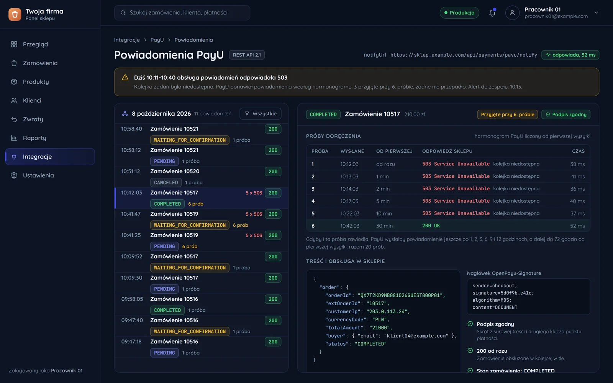Viewport: 613px width, 383px height.
Task: Click the Podpis zgodny badge
Action: [566, 115]
